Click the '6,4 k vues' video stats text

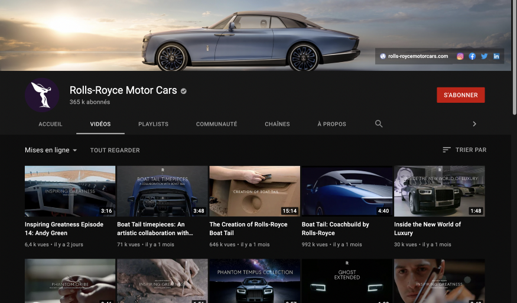pyautogui.click(x=37, y=245)
